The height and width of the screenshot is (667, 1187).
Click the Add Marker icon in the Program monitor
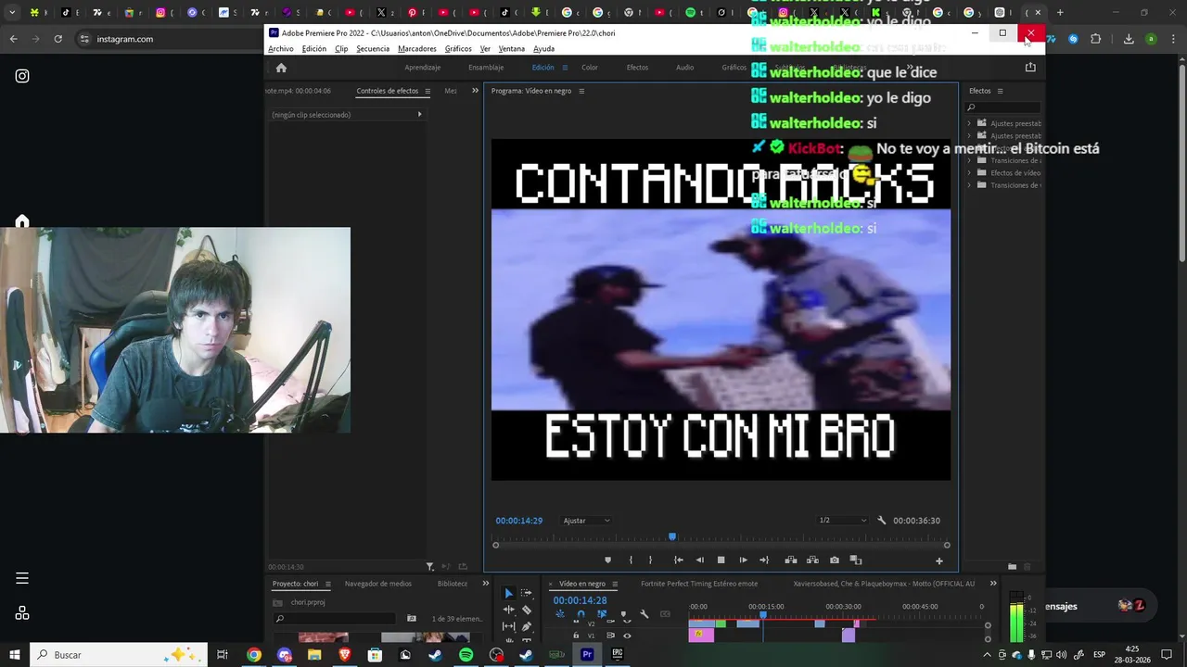[x=607, y=560]
